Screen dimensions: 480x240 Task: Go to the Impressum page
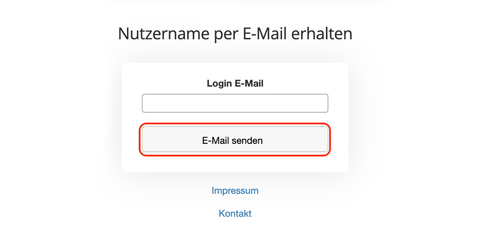235,191
